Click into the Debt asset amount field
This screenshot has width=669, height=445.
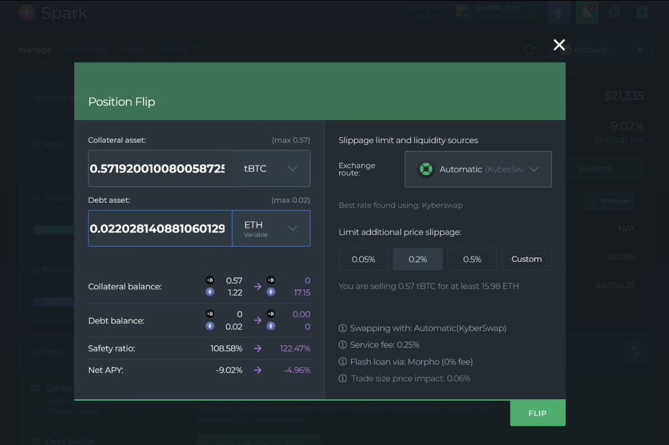[159, 228]
